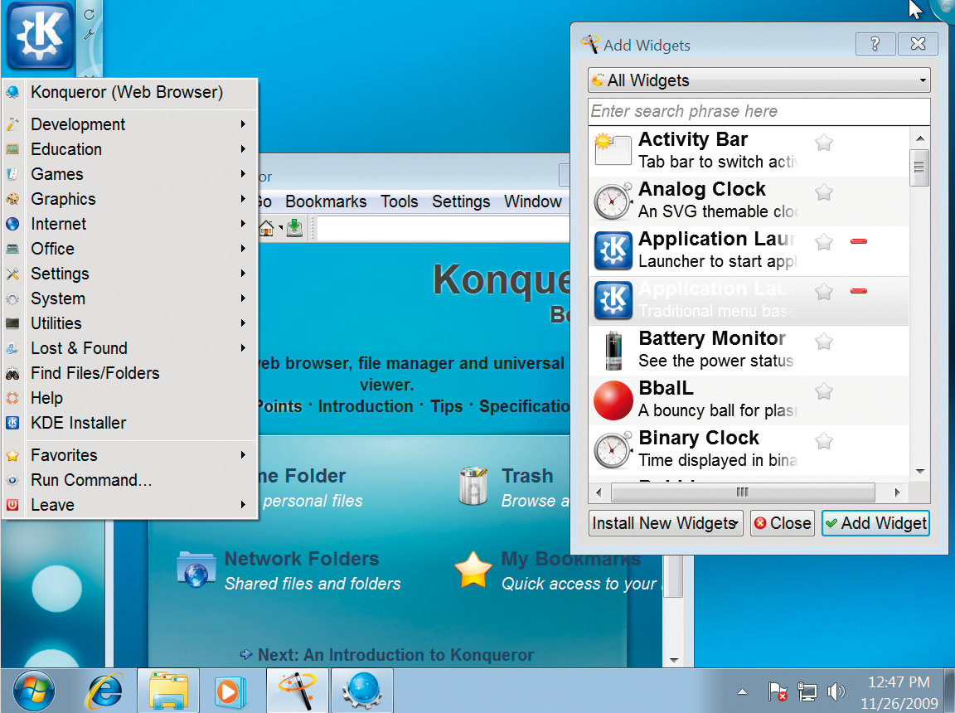Click the widget list scroll-down arrow
Image resolution: width=955 pixels, height=713 pixels.
pos(919,471)
